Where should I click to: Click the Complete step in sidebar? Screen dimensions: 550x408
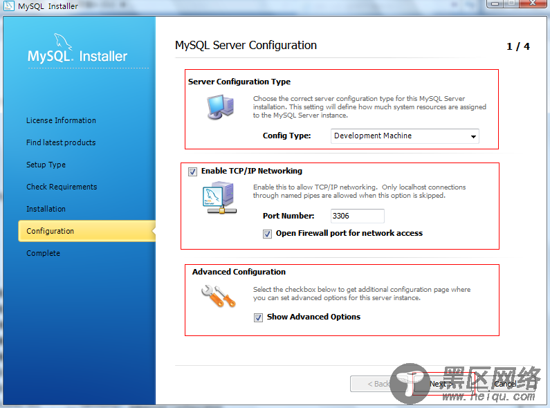[x=43, y=253]
